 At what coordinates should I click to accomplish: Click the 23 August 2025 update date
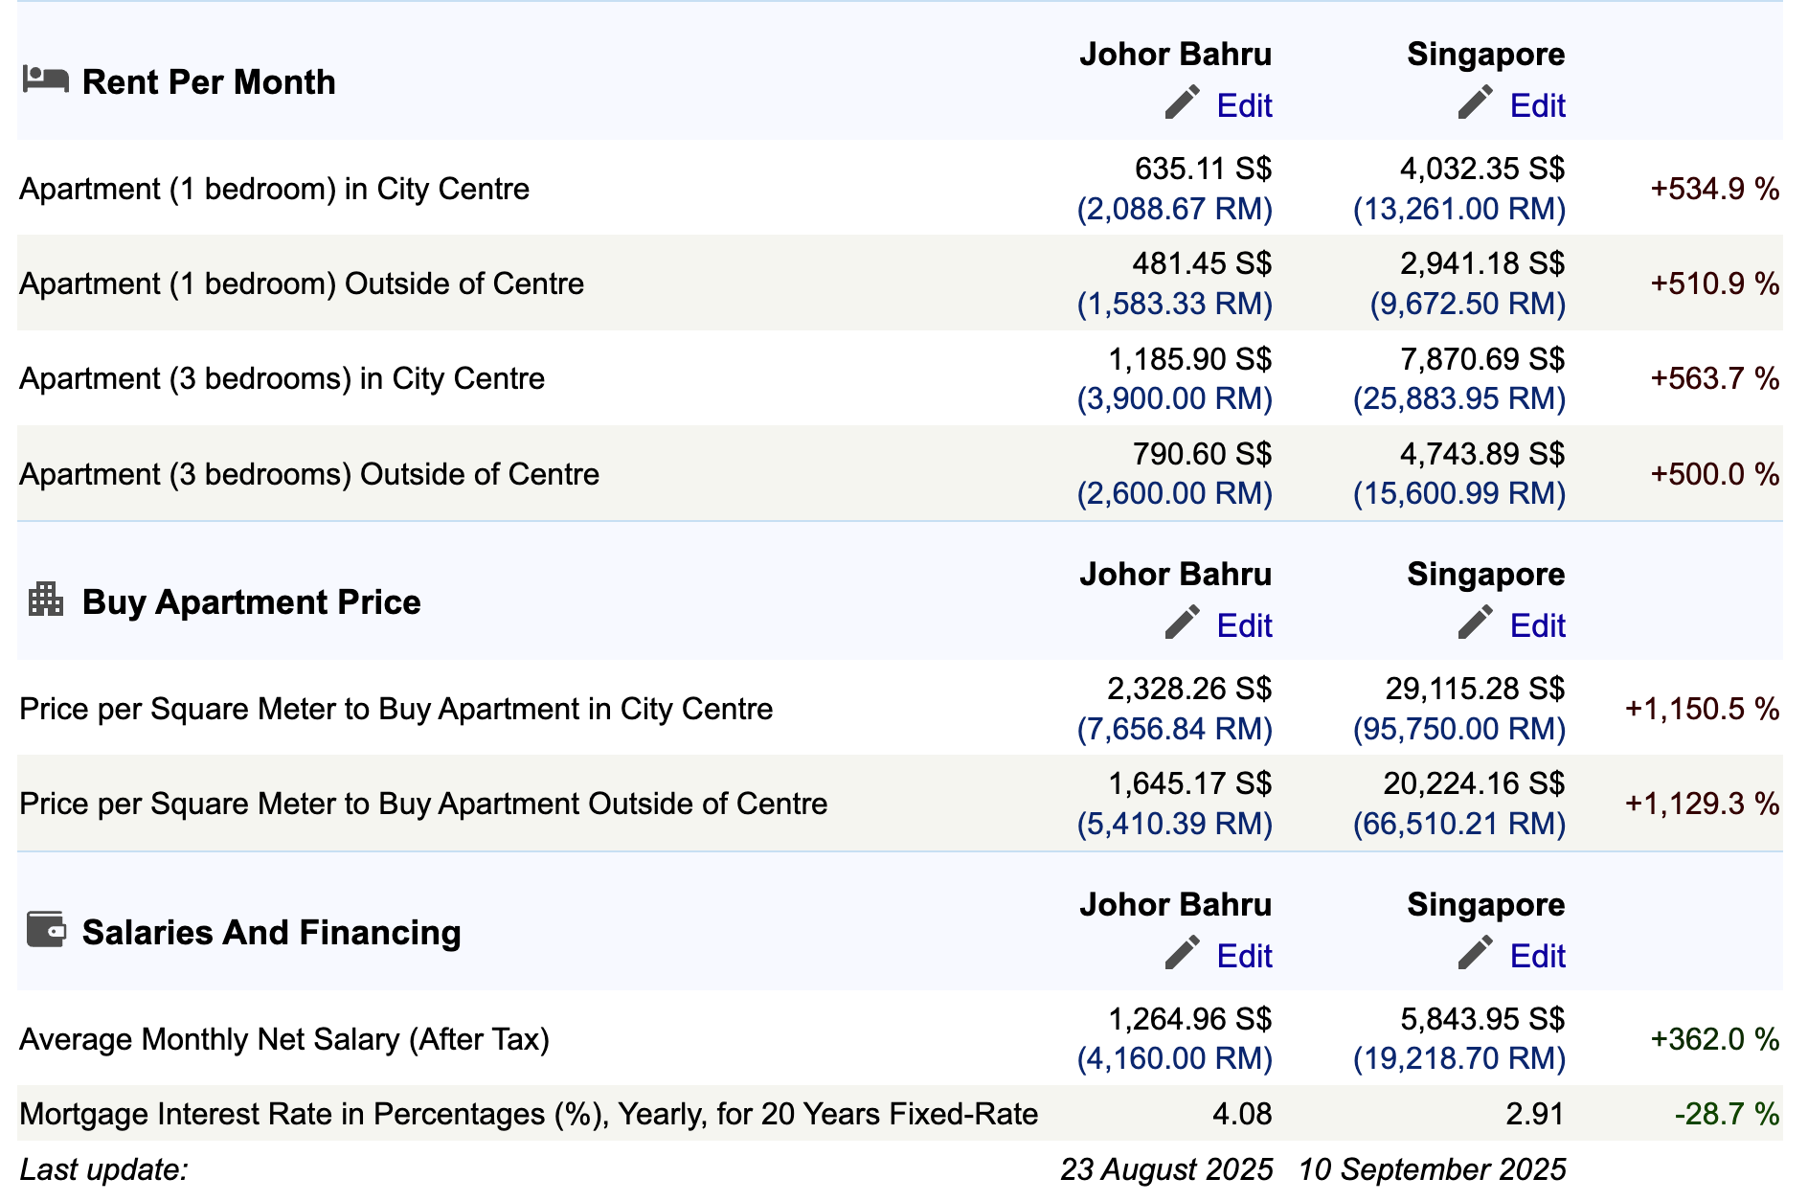point(1166,1169)
